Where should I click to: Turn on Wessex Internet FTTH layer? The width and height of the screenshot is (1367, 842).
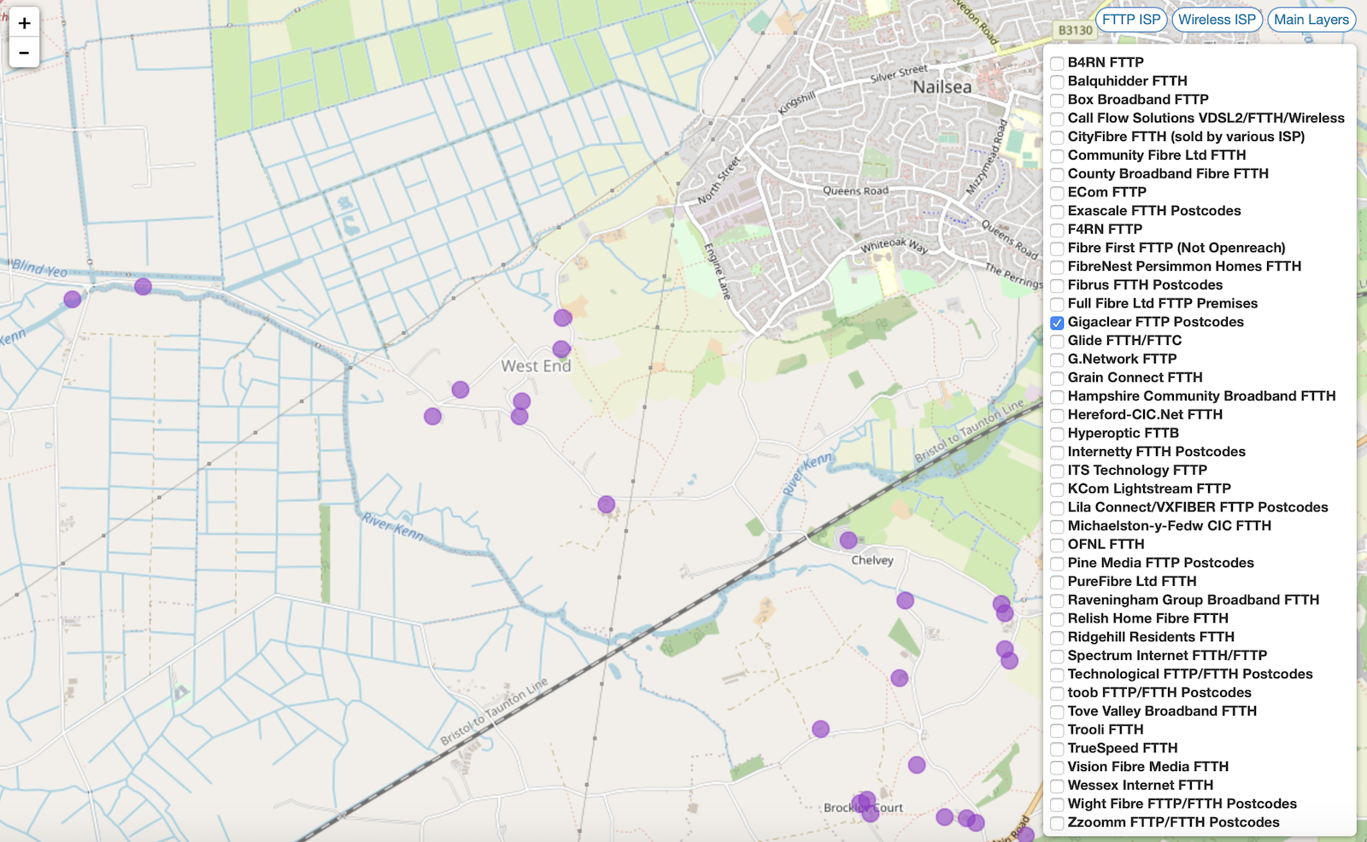pyautogui.click(x=1057, y=786)
